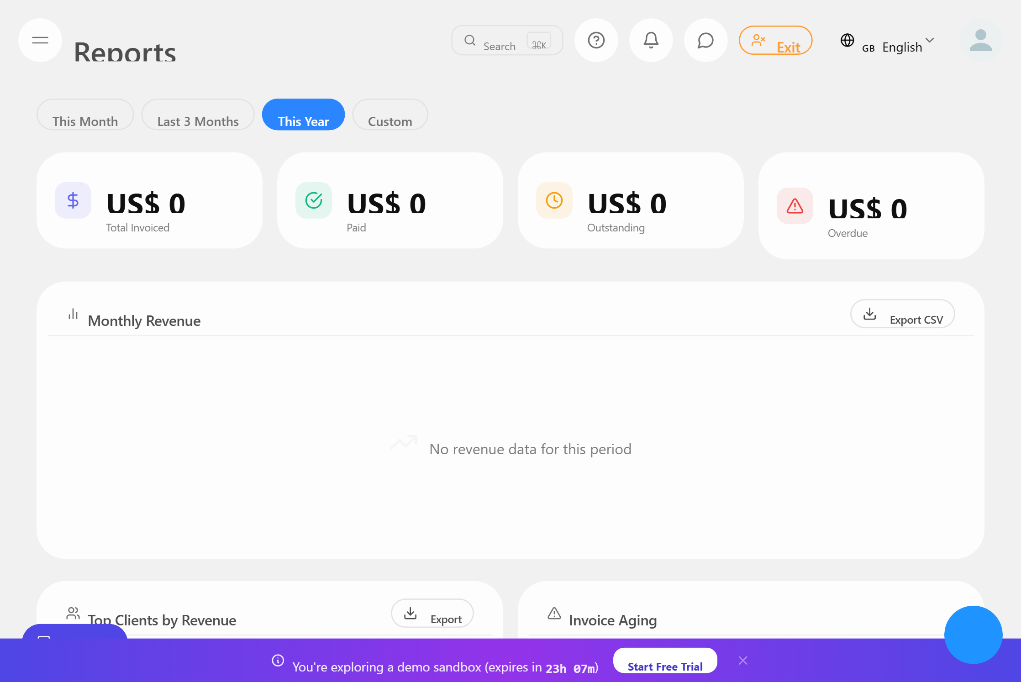
Task: Click the bar chart icon beside Monthly Revenue
Action: [x=73, y=314]
